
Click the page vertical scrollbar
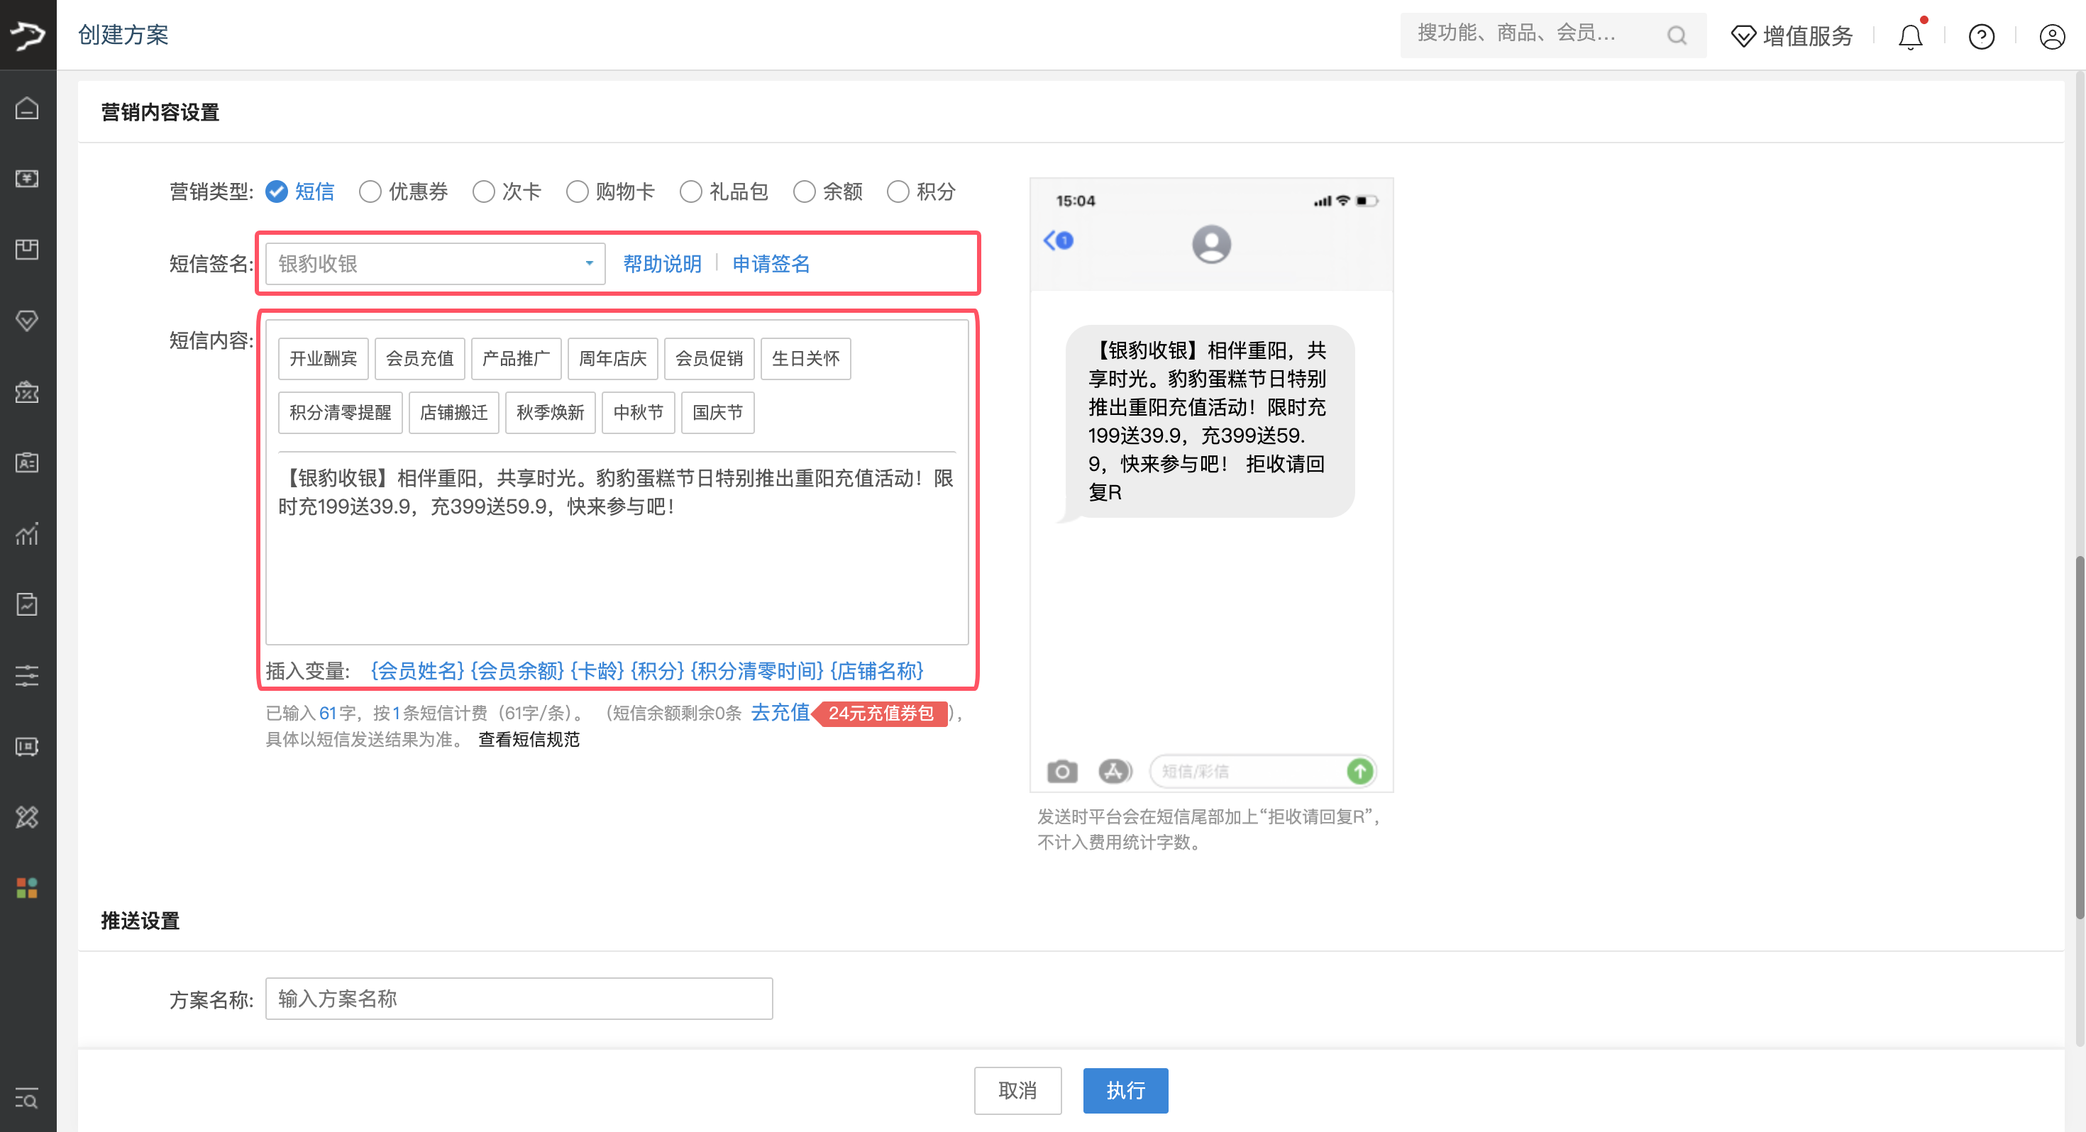[2078, 737]
